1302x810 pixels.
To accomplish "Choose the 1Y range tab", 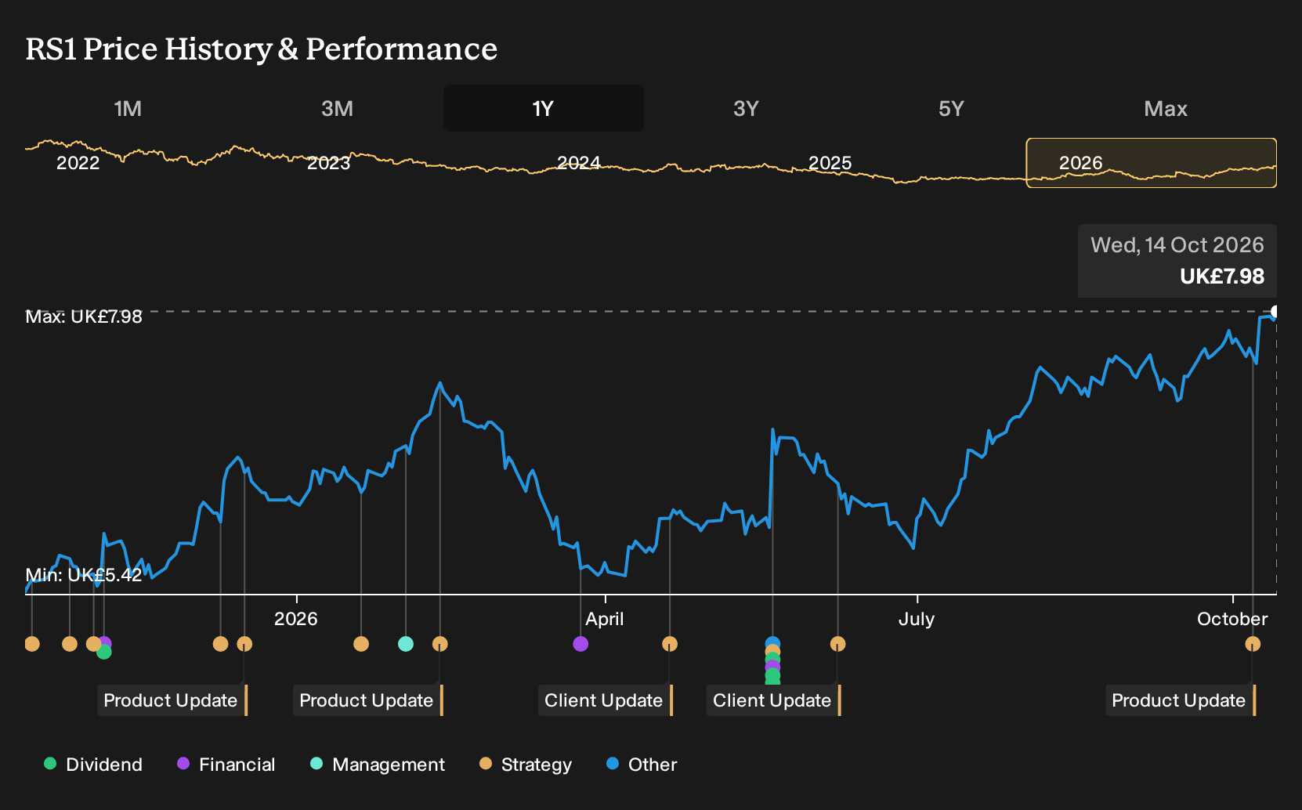I will (544, 108).
